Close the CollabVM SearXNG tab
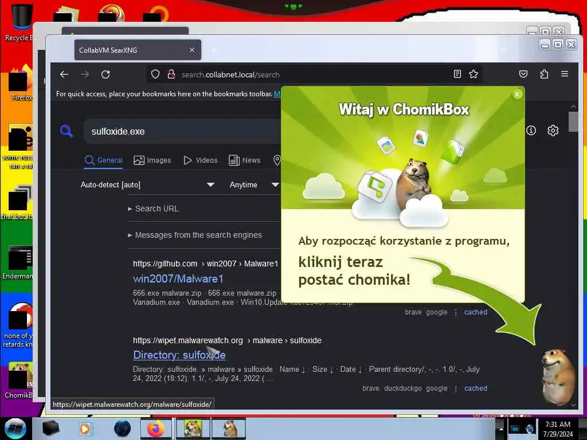The width and height of the screenshot is (587, 440). point(191,50)
